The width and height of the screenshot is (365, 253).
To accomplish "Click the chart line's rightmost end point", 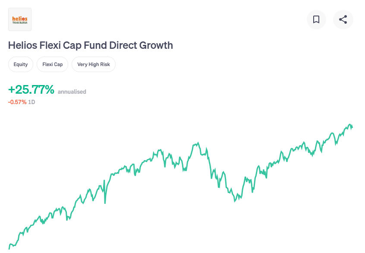I will tap(352, 128).
